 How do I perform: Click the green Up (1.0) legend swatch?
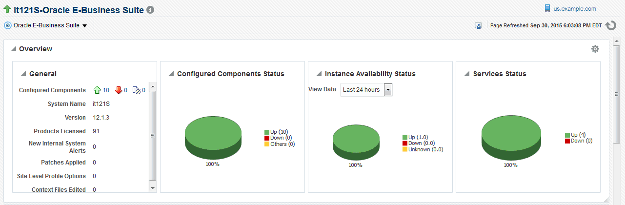(405, 138)
